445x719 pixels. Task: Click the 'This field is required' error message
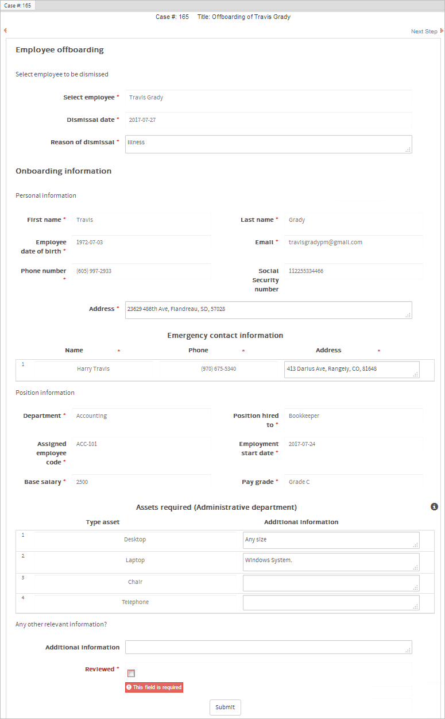click(x=154, y=687)
